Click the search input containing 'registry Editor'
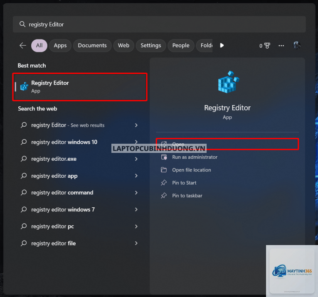The image size is (318, 297). (x=159, y=25)
